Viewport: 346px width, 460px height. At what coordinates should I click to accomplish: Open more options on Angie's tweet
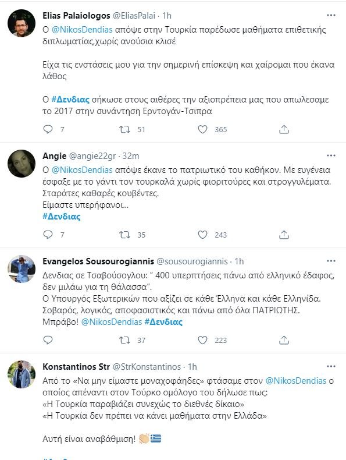tap(331, 155)
